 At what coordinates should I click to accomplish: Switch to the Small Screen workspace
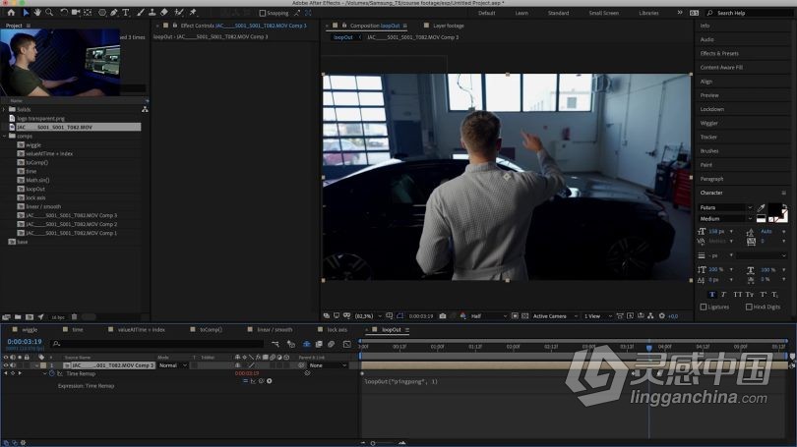point(604,13)
